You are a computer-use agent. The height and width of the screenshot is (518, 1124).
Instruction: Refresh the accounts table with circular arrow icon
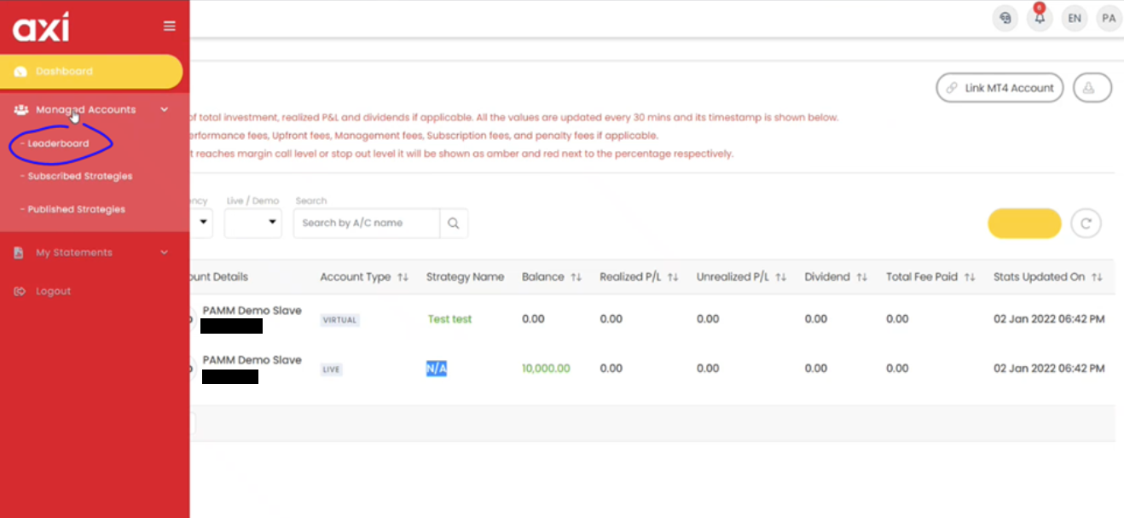(x=1086, y=223)
